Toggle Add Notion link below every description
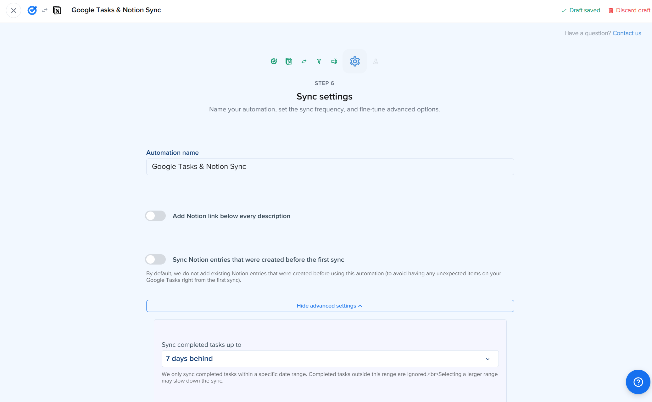652x402 pixels. point(155,216)
